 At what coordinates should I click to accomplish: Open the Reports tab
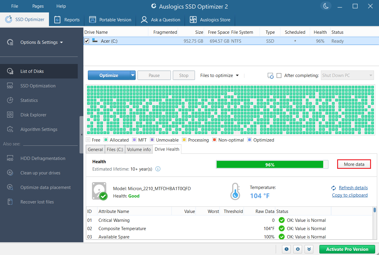click(67, 20)
